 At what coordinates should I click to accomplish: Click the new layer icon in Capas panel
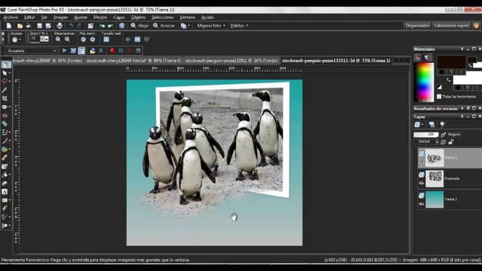(417, 124)
